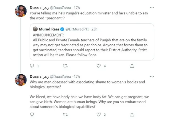Open the 17h timestamp on second tweet
The height and width of the screenshot is (119, 177).
[76, 77]
